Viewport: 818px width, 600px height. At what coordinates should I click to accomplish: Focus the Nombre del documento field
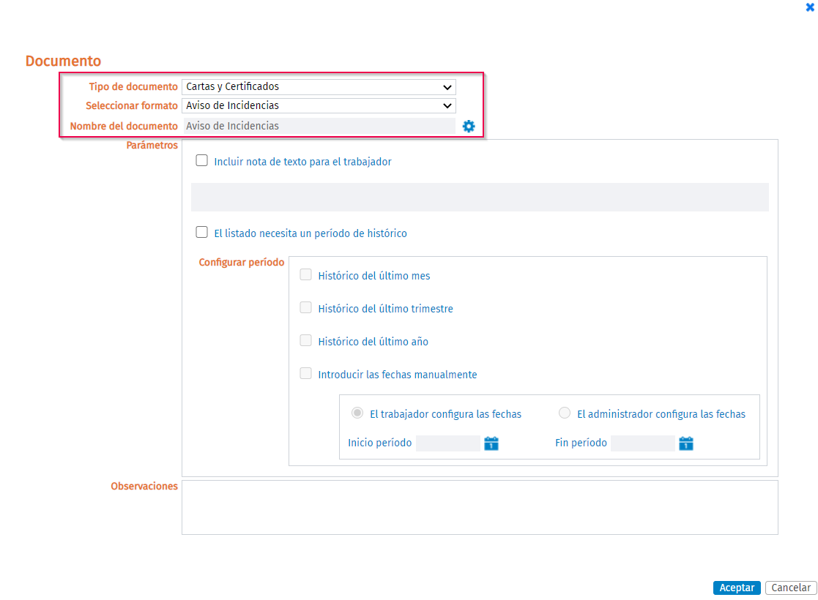[x=319, y=126]
